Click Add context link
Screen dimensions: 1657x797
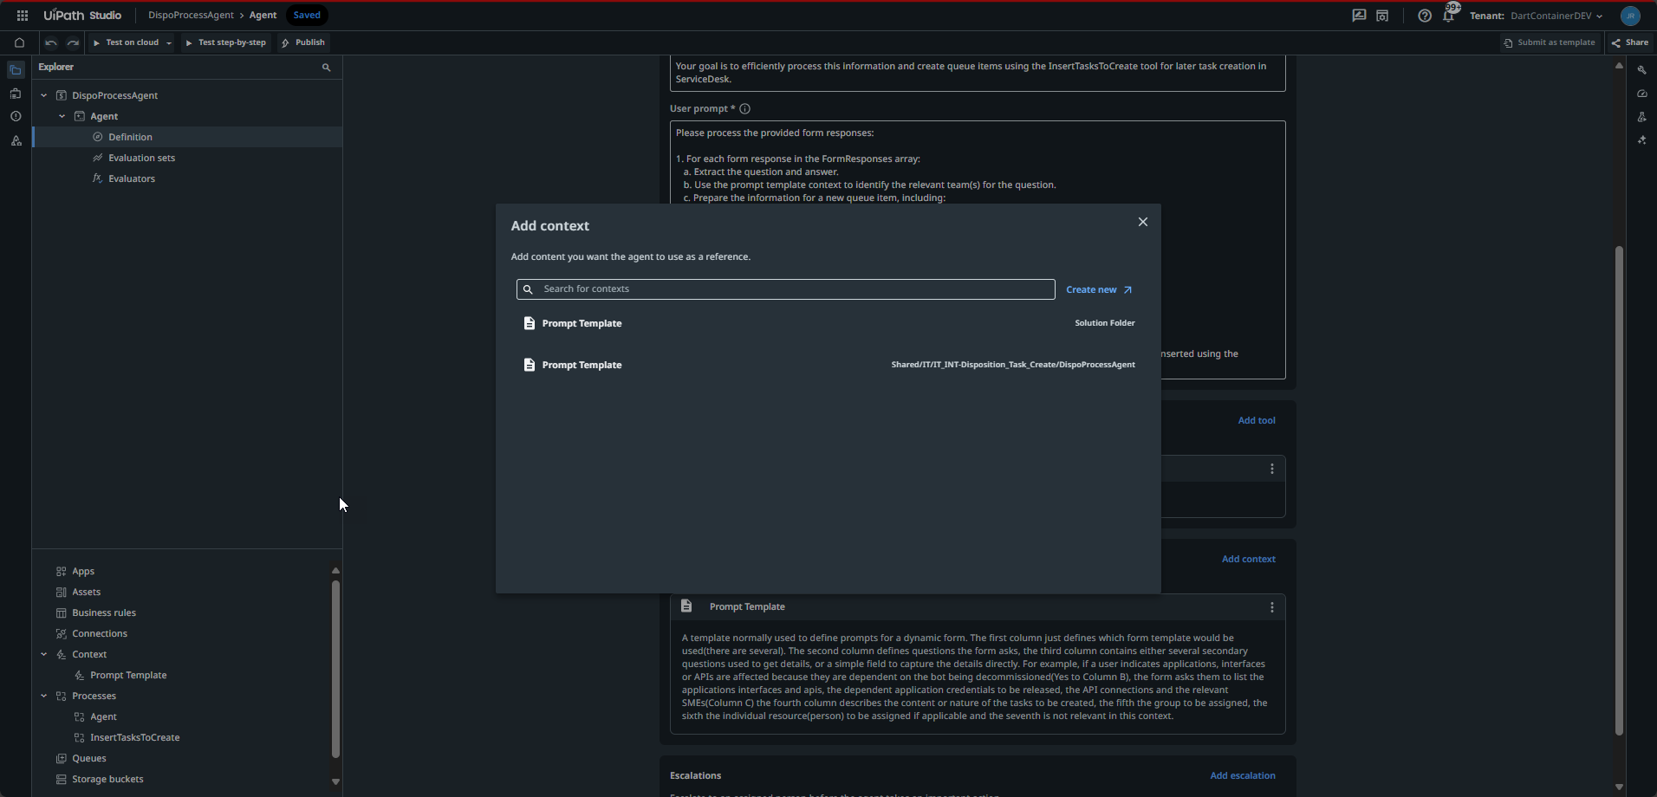point(1248,559)
